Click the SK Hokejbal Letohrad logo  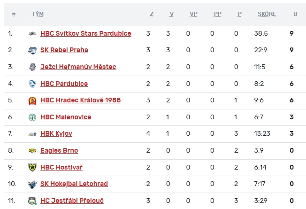click(x=32, y=184)
